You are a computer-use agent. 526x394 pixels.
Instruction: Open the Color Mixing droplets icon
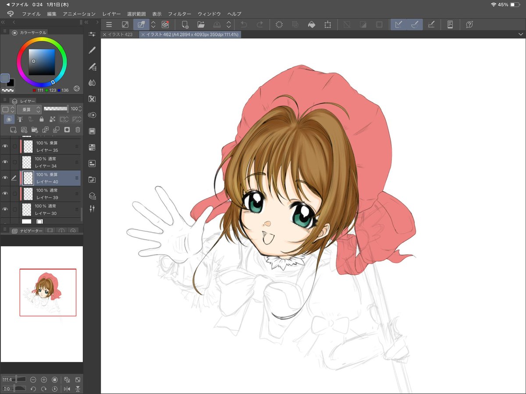tap(92, 83)
